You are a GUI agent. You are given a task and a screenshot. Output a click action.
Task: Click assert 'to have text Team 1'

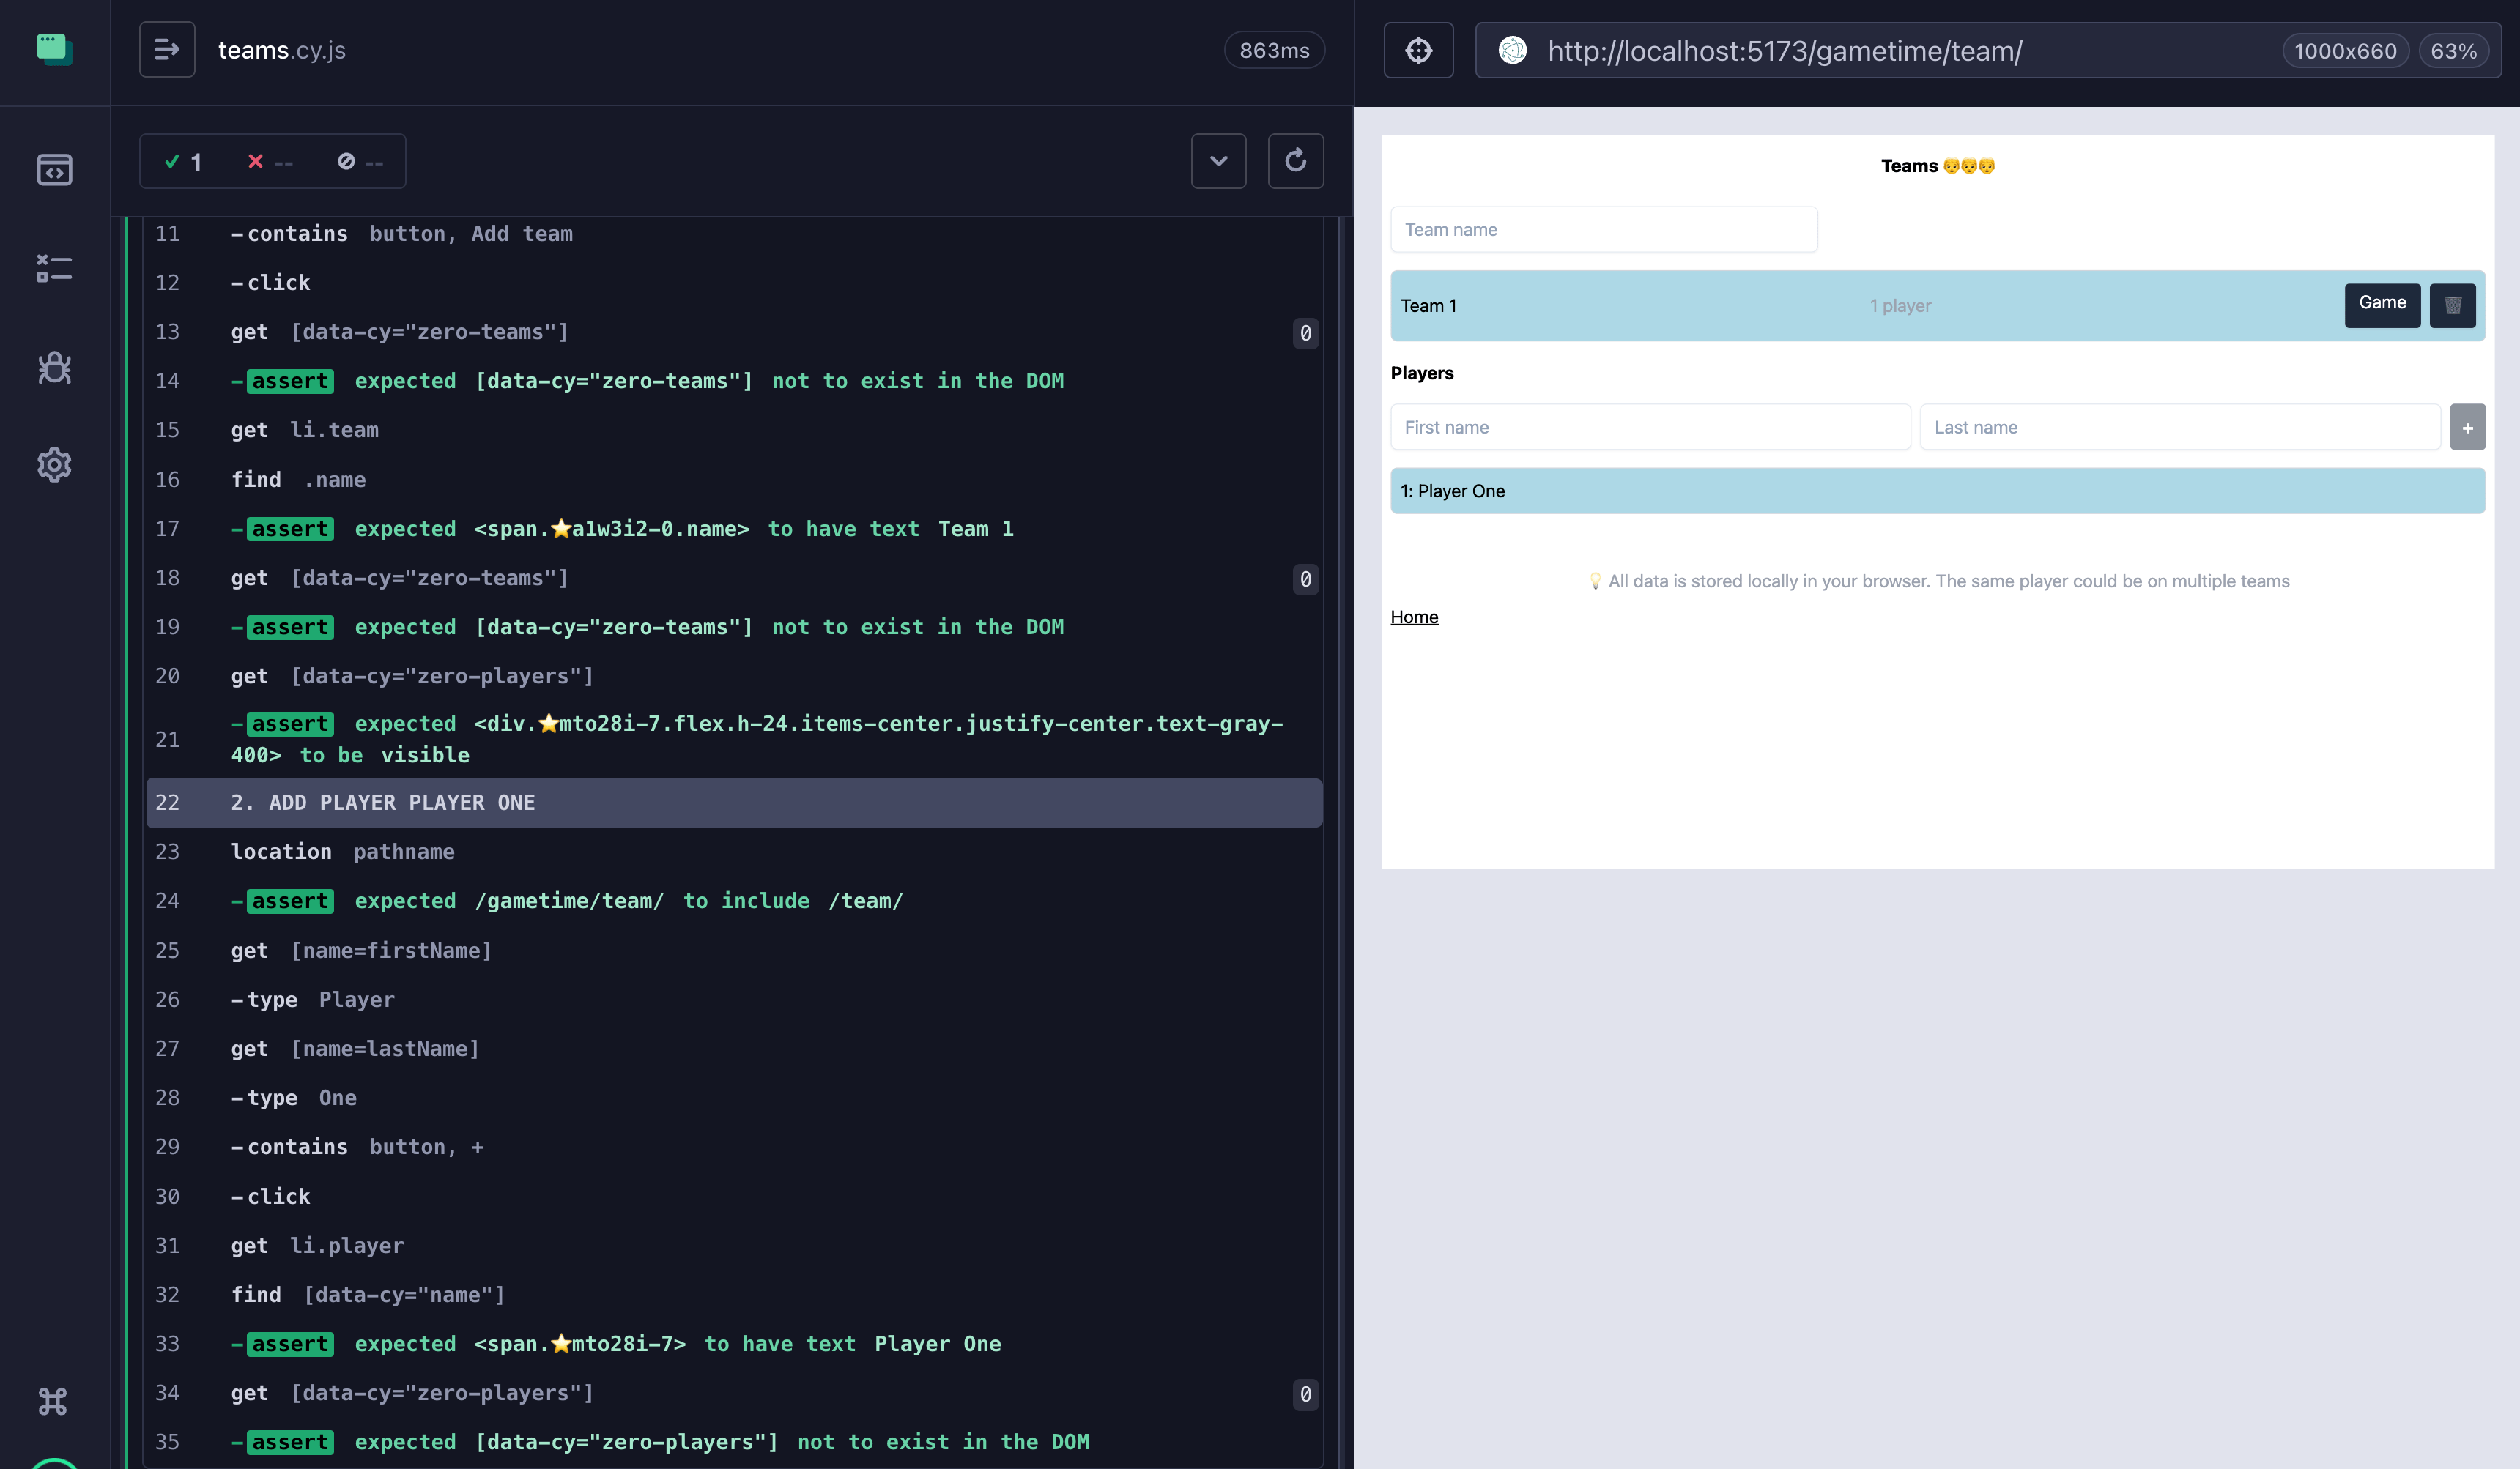pyautogui.click(x=734, y=529)
